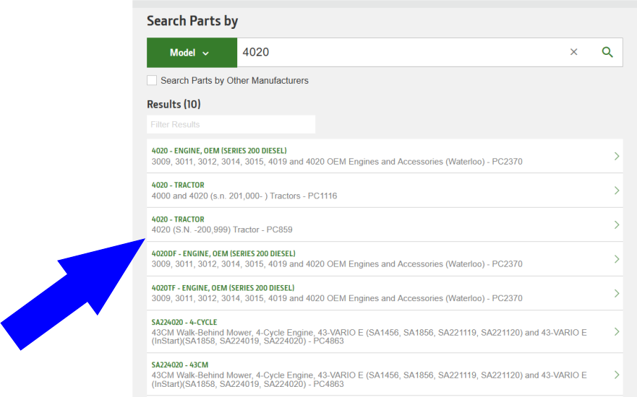Click the green magnifying glass search icon
Viewport: 637px width, 397px height.
pos(607,52)
